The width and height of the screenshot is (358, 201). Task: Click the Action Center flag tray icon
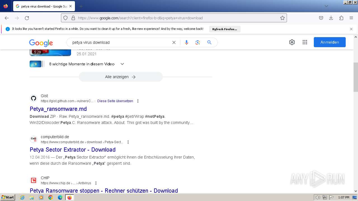[x=331, y=197]
